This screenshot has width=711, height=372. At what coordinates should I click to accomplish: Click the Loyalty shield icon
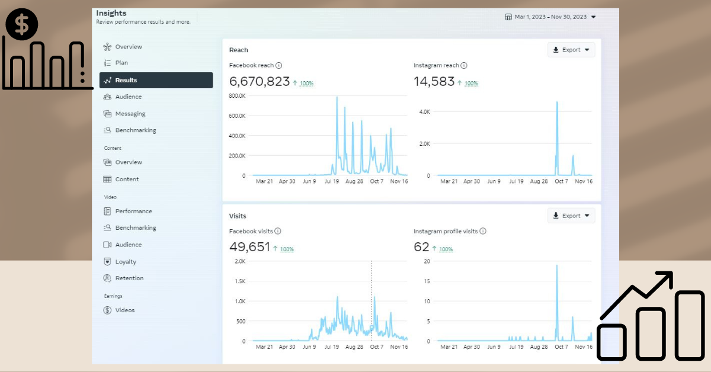tap(107, 262)
